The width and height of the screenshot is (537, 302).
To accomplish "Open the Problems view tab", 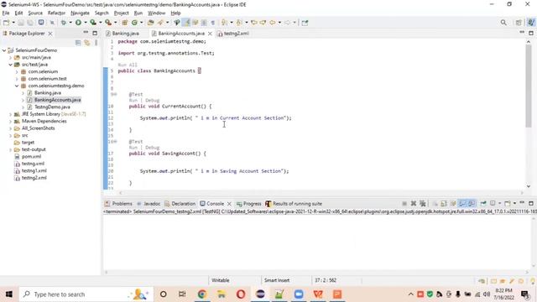I will pyautogui.click(x=118, y=203).
